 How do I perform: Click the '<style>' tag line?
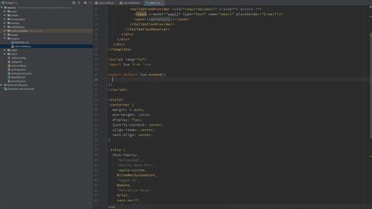coord(116,99)
